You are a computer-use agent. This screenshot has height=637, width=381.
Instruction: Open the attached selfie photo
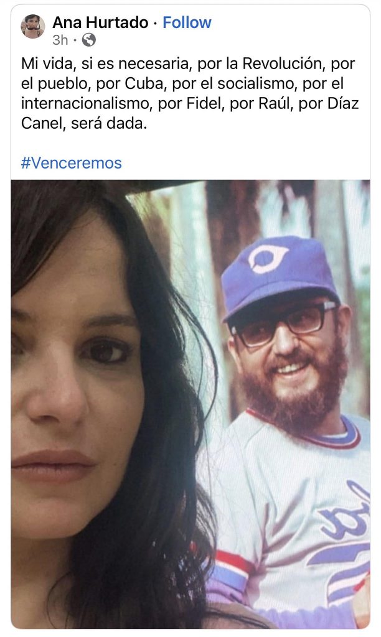pos(190,404)
